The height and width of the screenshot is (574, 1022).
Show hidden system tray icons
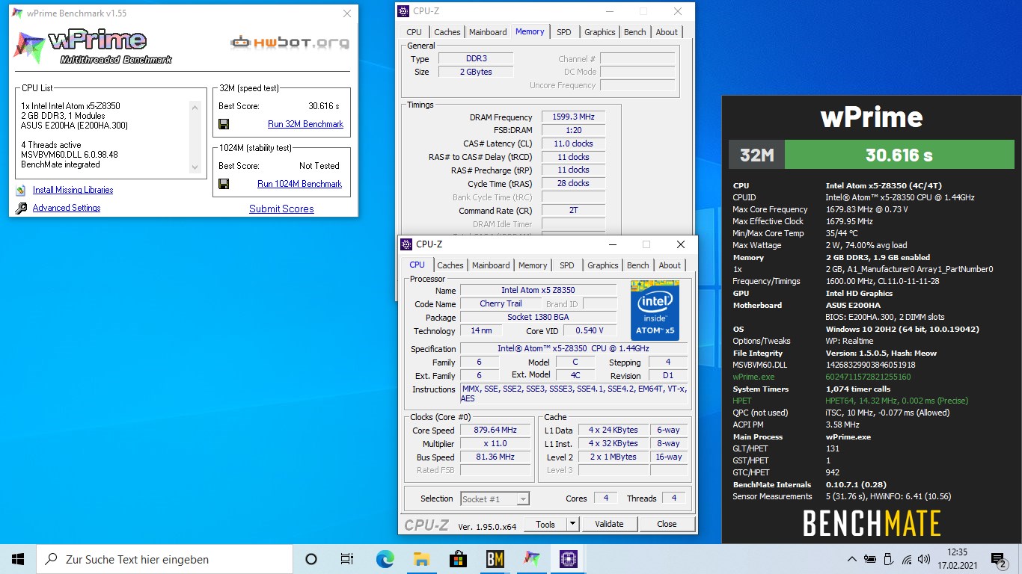click(x=851, y=559)
